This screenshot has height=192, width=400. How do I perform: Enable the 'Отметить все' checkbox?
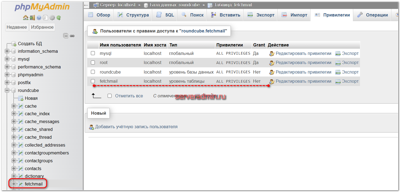[109, 96]
